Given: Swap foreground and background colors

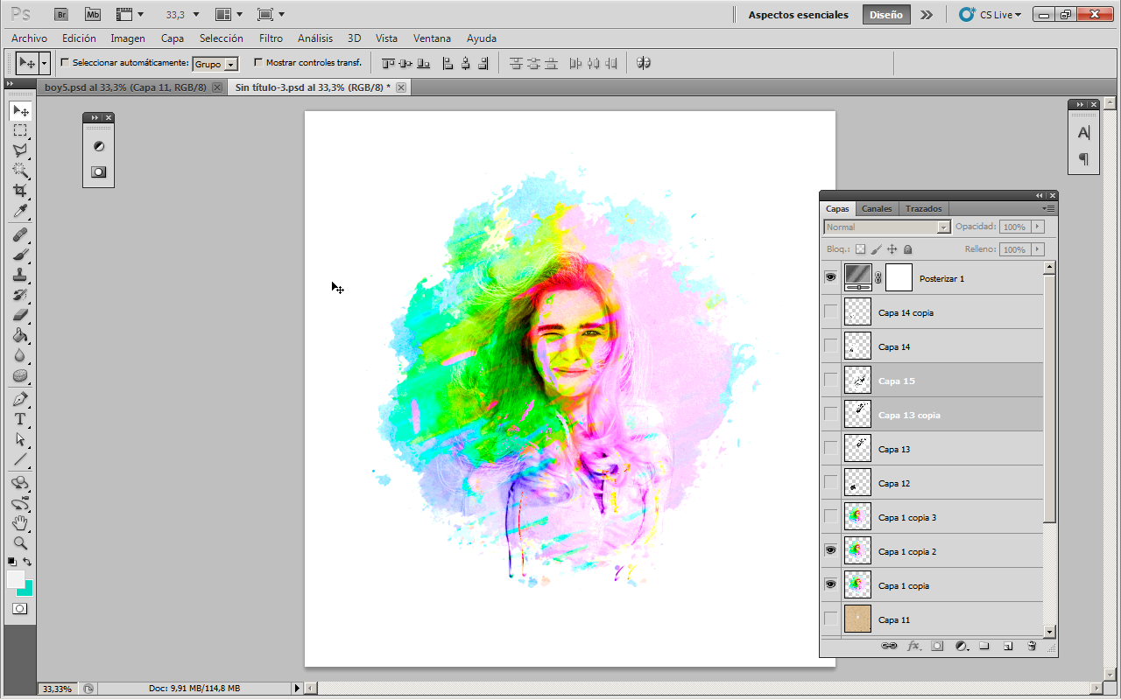Looking at the screenshot, I should coord(28,562).
